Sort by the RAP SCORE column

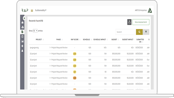click(76, 39)
